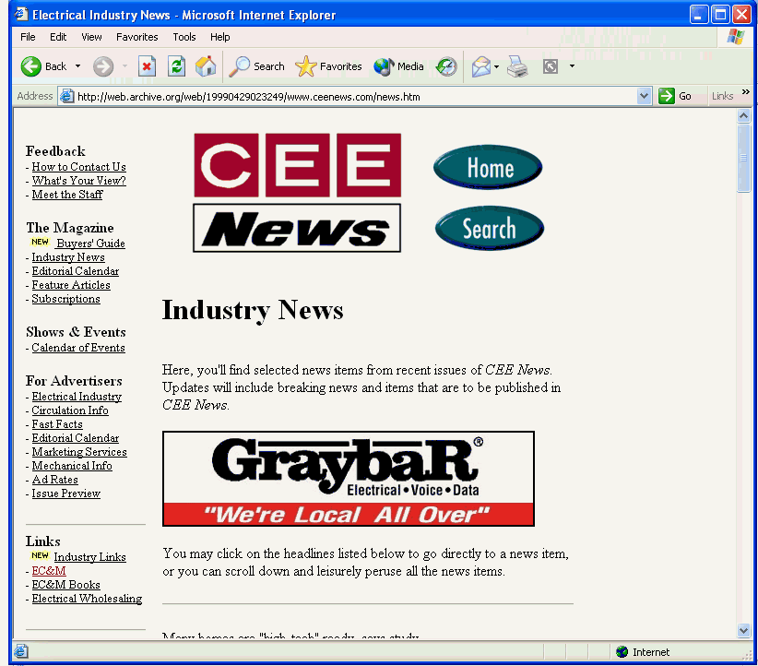Open the Help menu
This screenshot has width=758, height=666.
coord(220,37)
